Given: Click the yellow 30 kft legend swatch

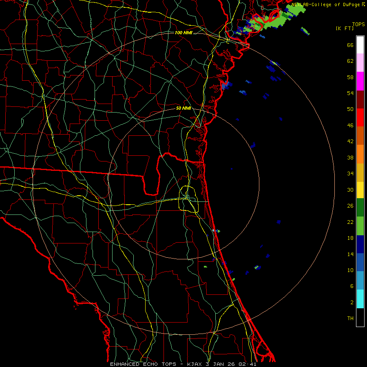Looking at the screenshot, I should point(360,190).
